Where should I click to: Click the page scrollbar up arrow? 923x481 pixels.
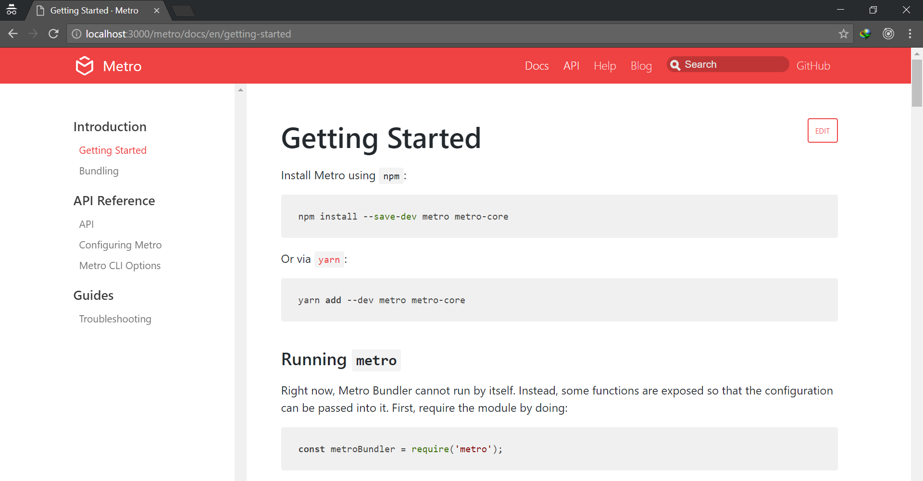coord(917,54)
